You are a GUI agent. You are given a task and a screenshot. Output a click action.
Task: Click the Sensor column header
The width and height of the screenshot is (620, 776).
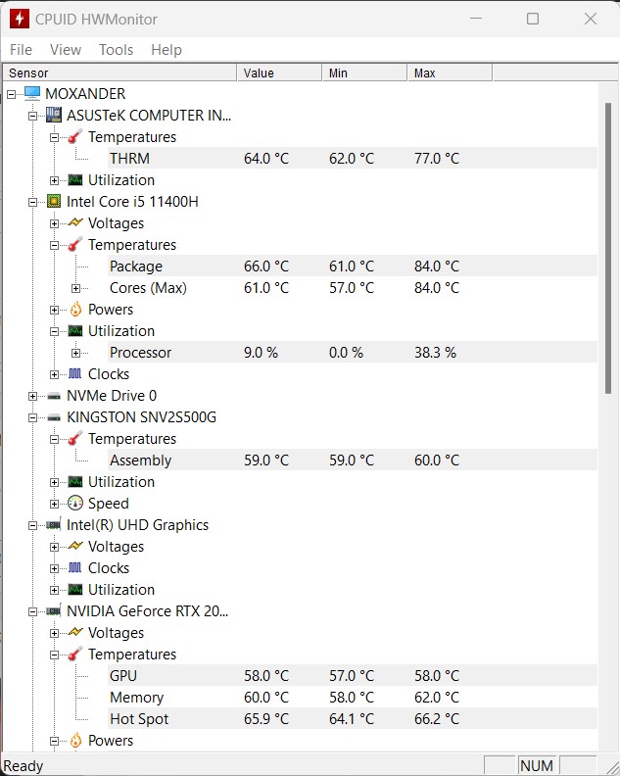[x=119, y=73]
